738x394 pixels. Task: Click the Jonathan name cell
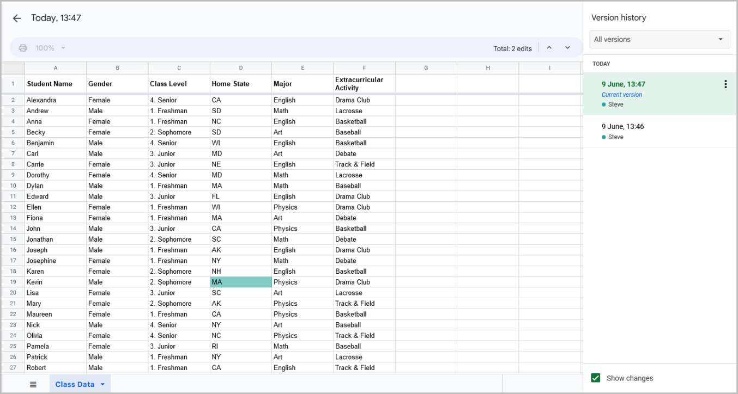(56, 239)
